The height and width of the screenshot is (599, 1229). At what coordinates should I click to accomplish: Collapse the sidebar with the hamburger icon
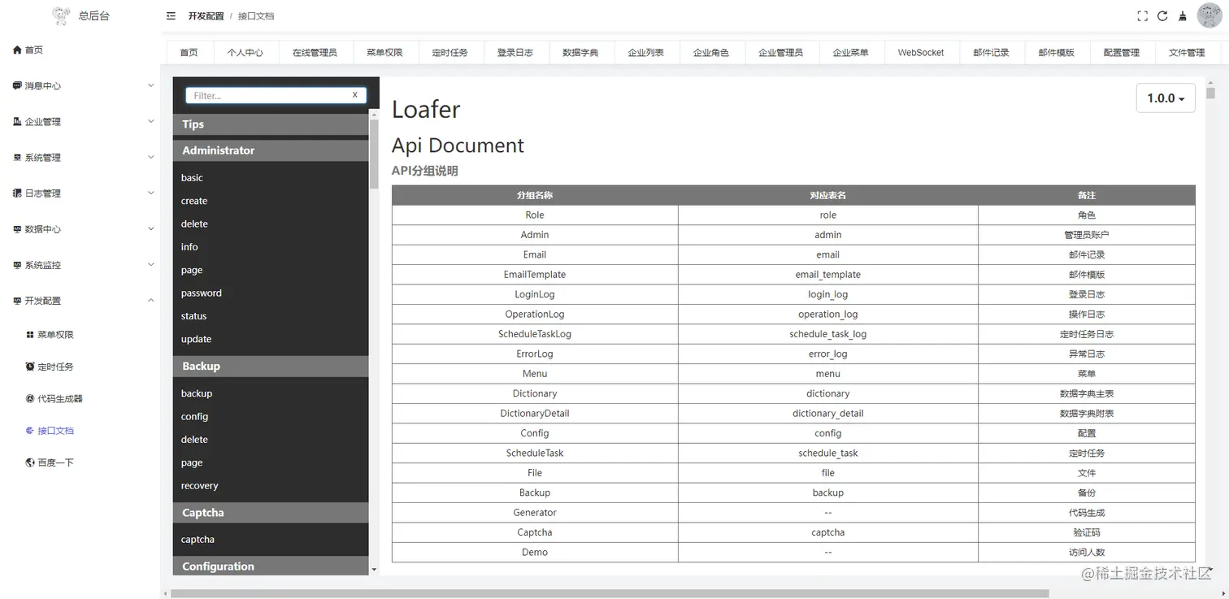(x=170, y=15)
